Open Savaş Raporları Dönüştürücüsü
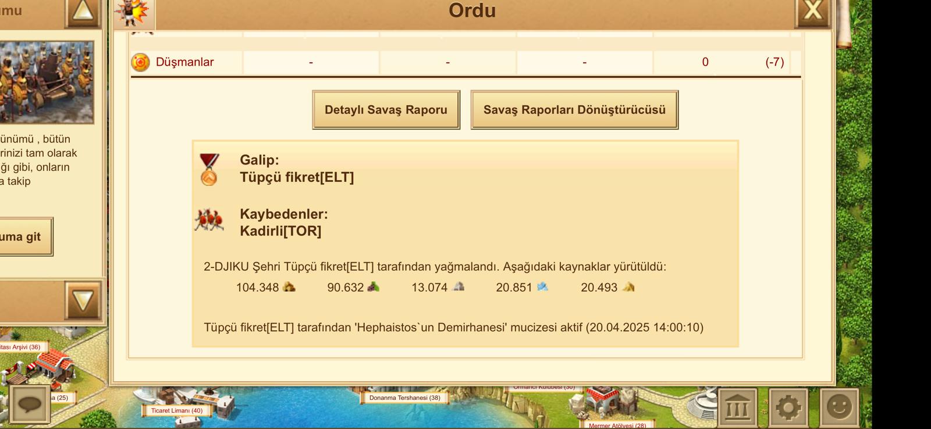 pyautogui.click(x=574, y=110)
